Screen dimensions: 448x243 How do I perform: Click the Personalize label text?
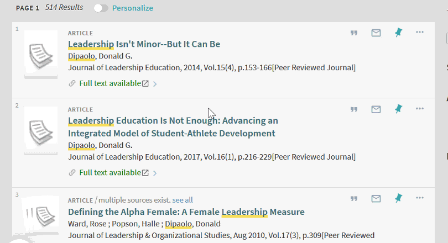coord(133,8)
